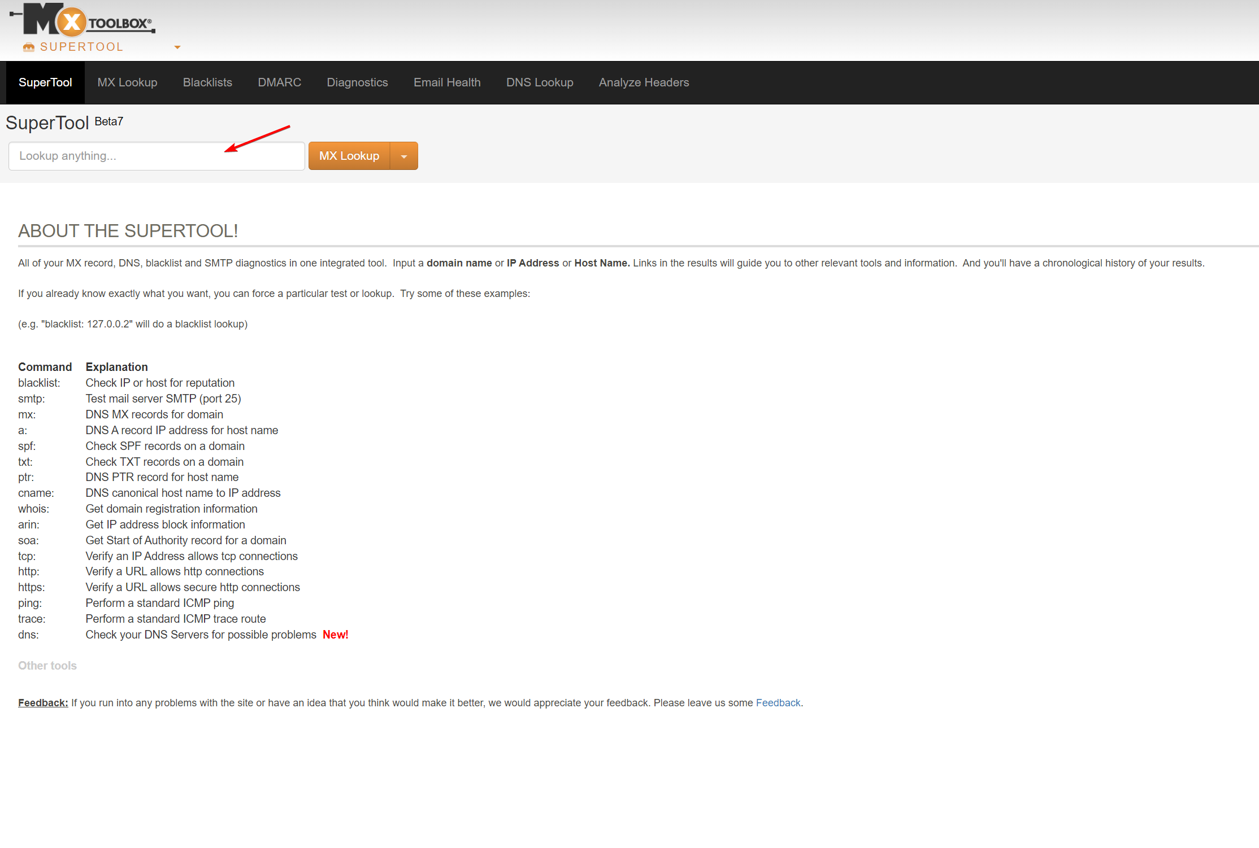1259x848 pixels.
Task: Click the MxToolbox logo
Action: 83,20
